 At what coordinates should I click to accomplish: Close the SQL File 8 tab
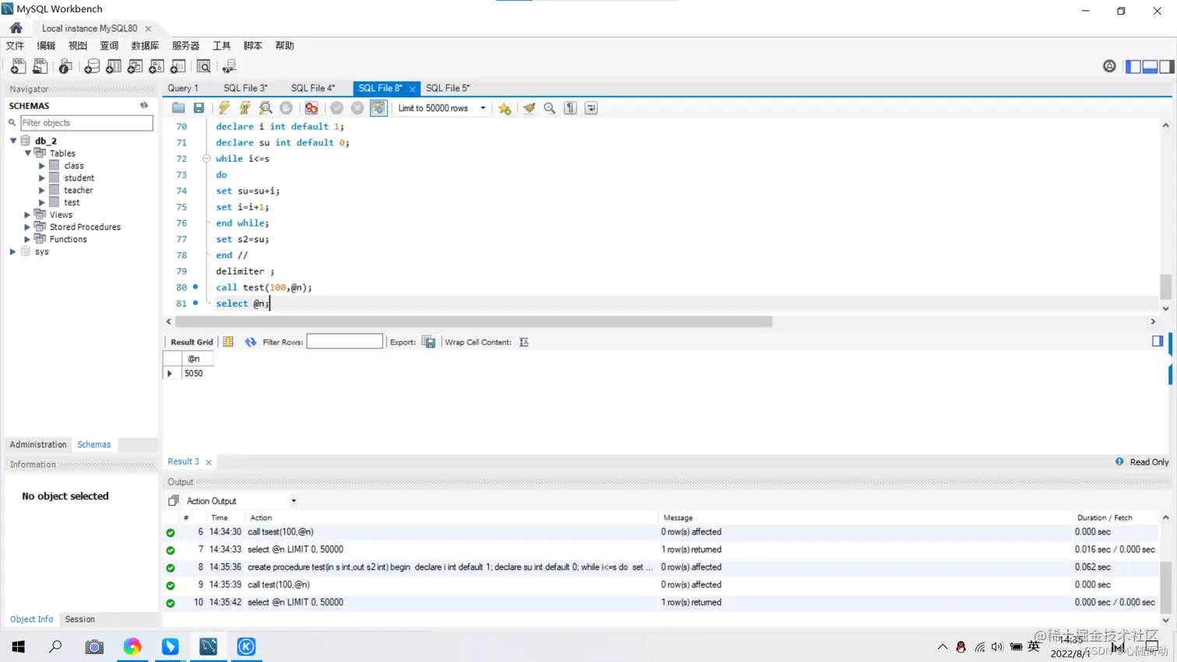pos(413,89)
